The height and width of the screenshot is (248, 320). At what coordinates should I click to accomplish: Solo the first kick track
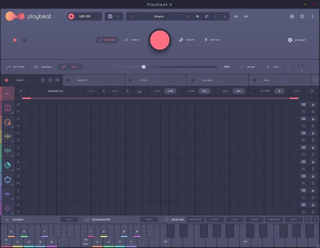pyautogui.click(x=18, y=104)
